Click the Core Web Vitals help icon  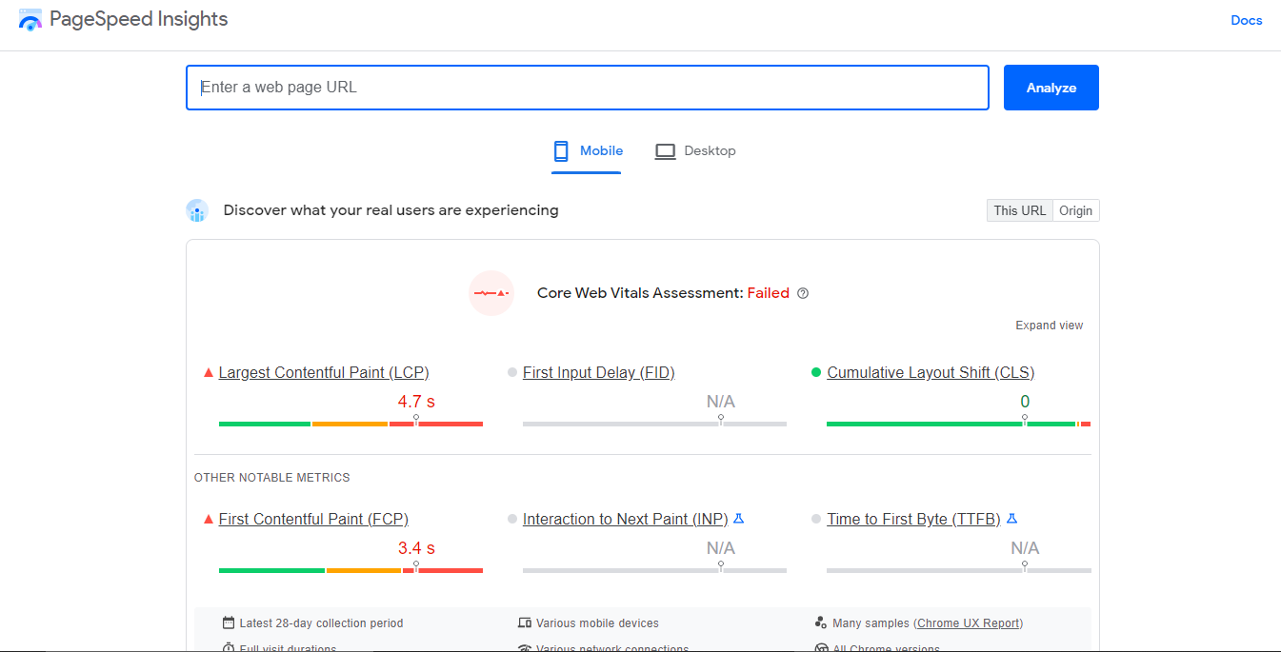(803, 293)
